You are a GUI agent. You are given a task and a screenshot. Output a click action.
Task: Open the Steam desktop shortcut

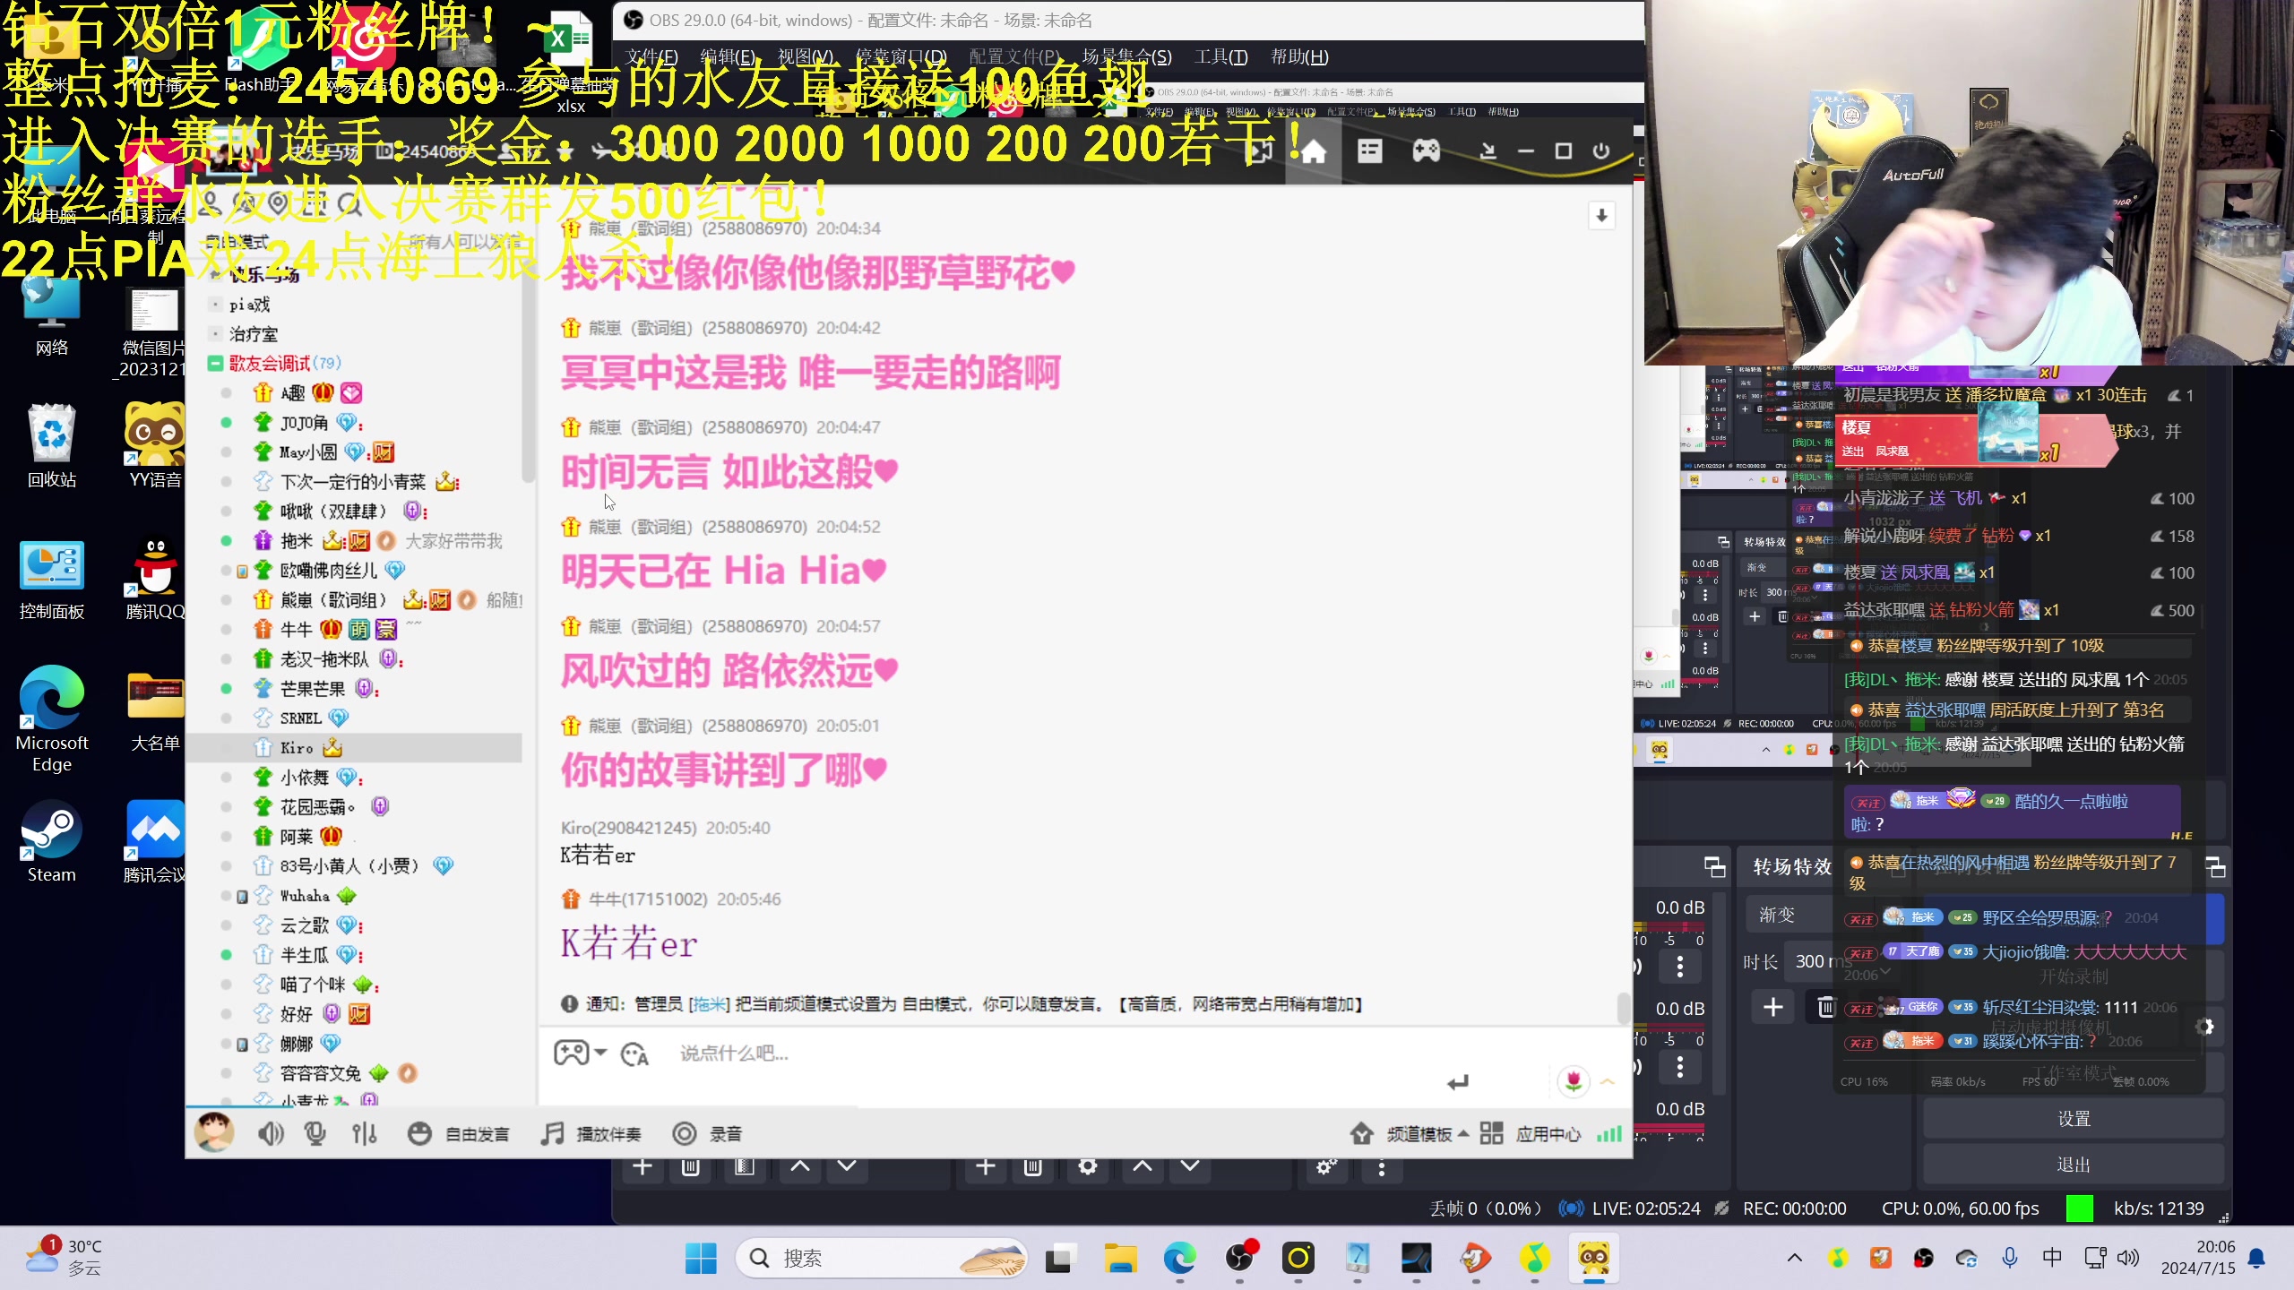tap(51, 842)
